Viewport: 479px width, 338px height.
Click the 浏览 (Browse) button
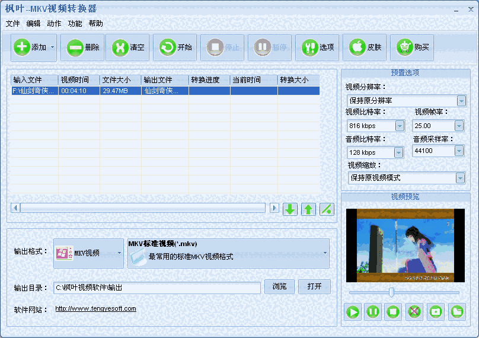(279, 286)
